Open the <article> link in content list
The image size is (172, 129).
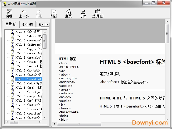tap(66, 93)
